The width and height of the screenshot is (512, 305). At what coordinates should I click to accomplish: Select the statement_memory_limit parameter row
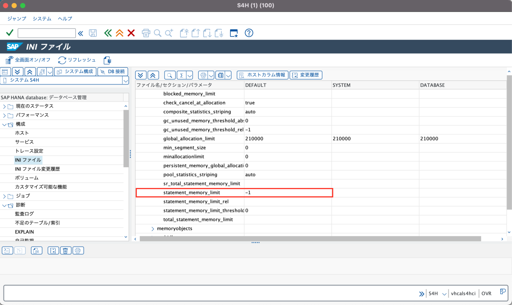191,193
